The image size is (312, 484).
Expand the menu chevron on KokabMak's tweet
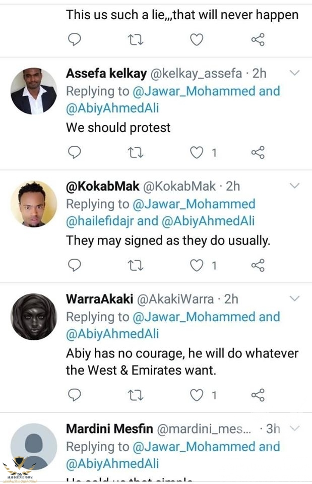click(295, 187)
